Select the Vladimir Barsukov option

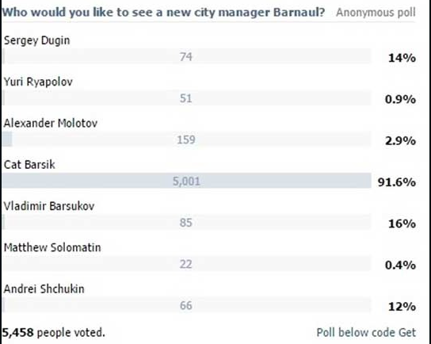pyautogui.click(x=49, y=206)
